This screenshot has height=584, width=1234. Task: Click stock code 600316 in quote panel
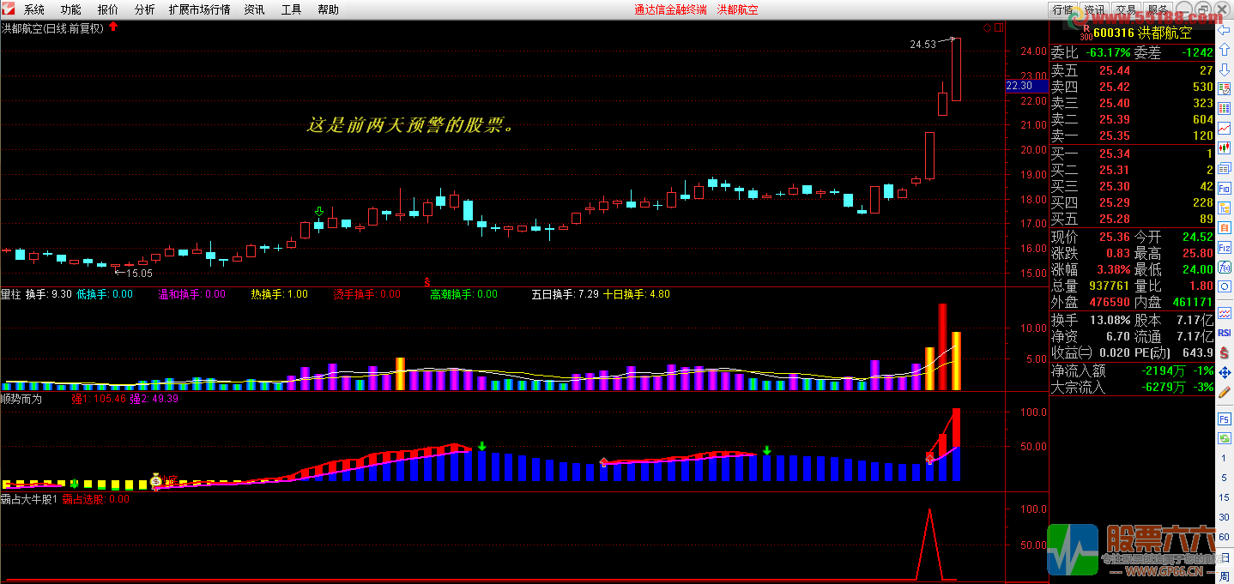coord(1115,33)
